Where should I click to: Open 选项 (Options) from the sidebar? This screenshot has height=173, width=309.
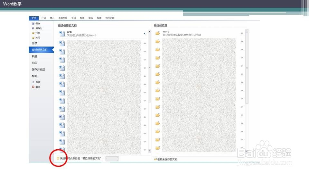click(x=36, y=82)
